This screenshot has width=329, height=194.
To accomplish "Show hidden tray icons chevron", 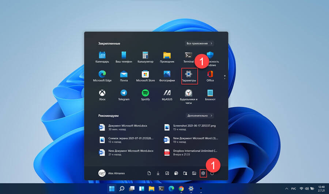I will pyautogui.click(x=286, y=189).
